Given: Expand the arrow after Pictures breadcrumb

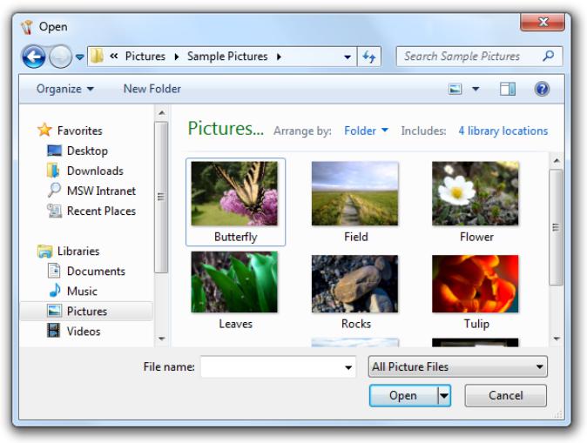Looking at the screenshot, I should (x=176, y=57).
